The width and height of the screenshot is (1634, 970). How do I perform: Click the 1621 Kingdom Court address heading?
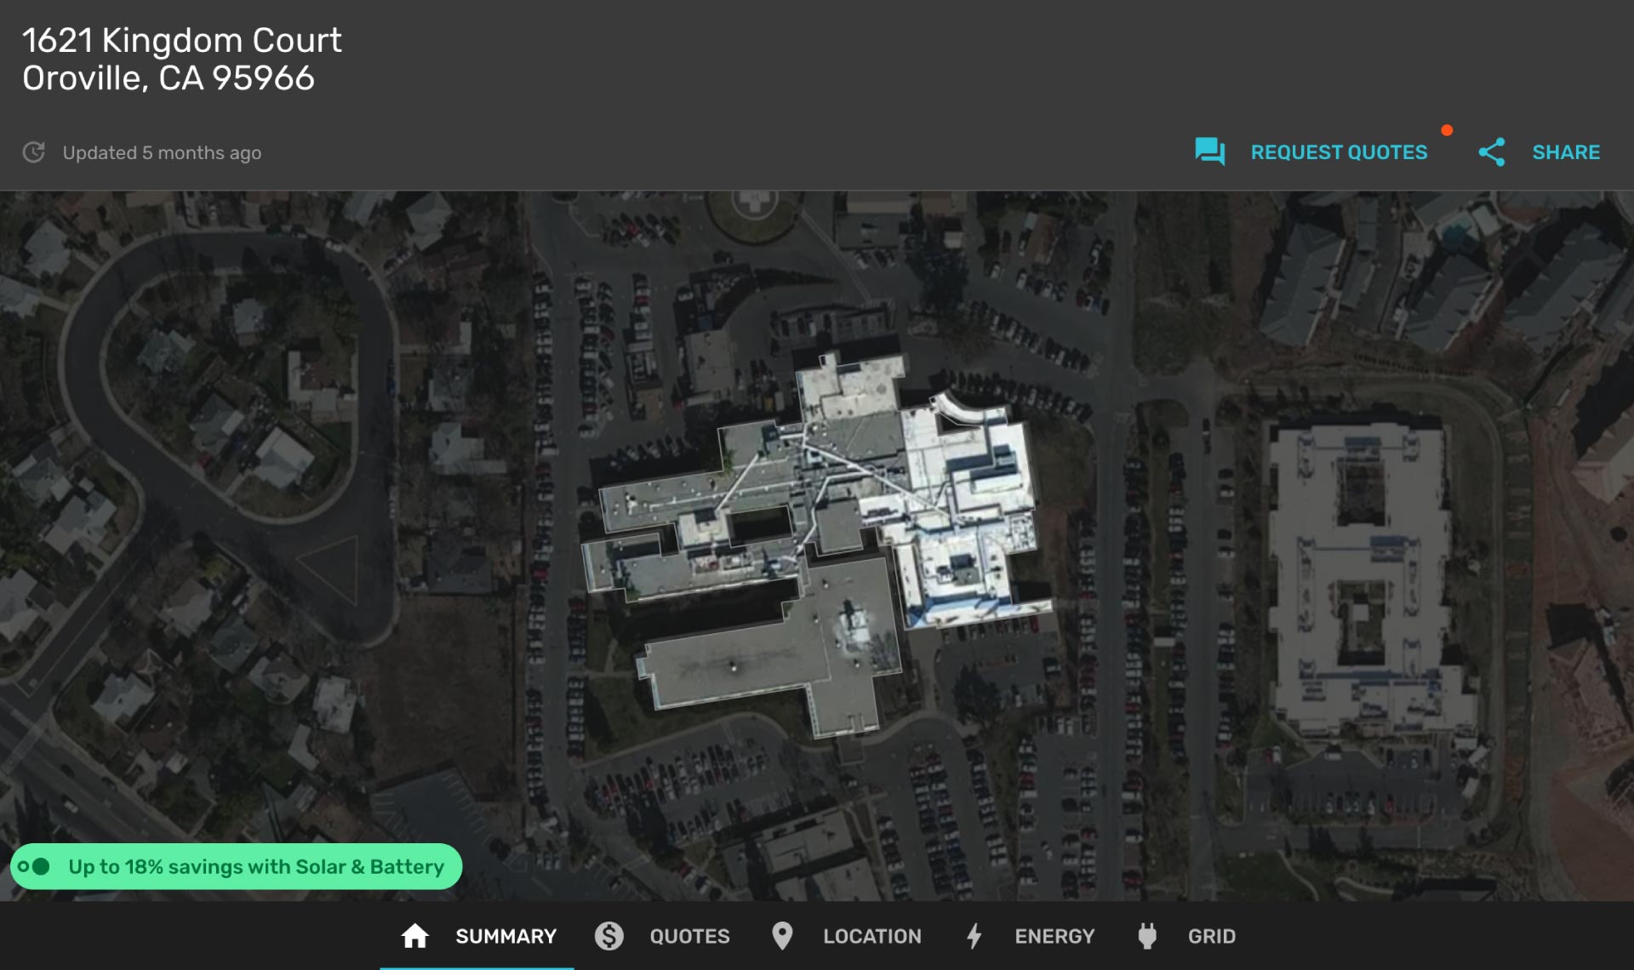point(181,41)
